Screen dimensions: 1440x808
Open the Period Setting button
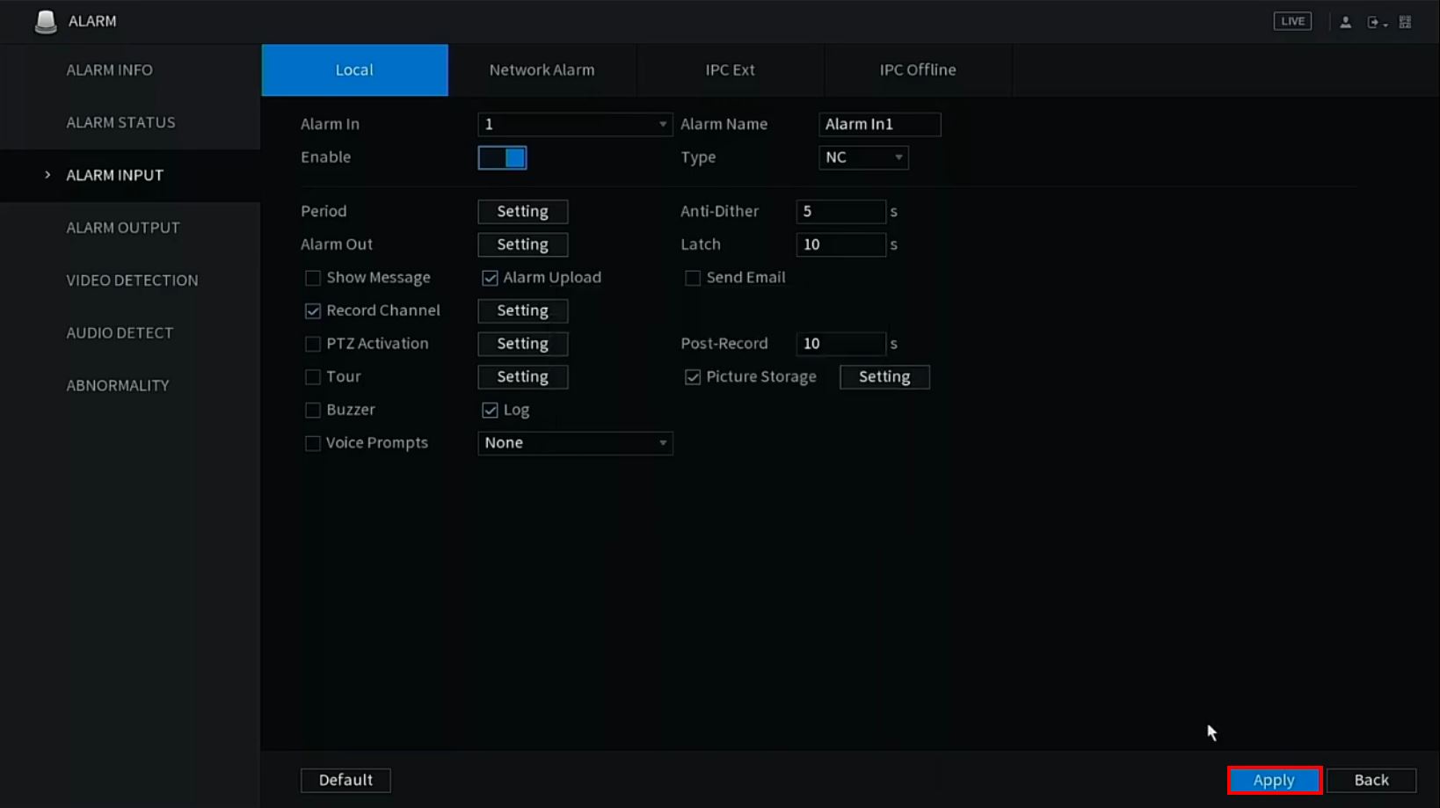click(x=522, y=212)
